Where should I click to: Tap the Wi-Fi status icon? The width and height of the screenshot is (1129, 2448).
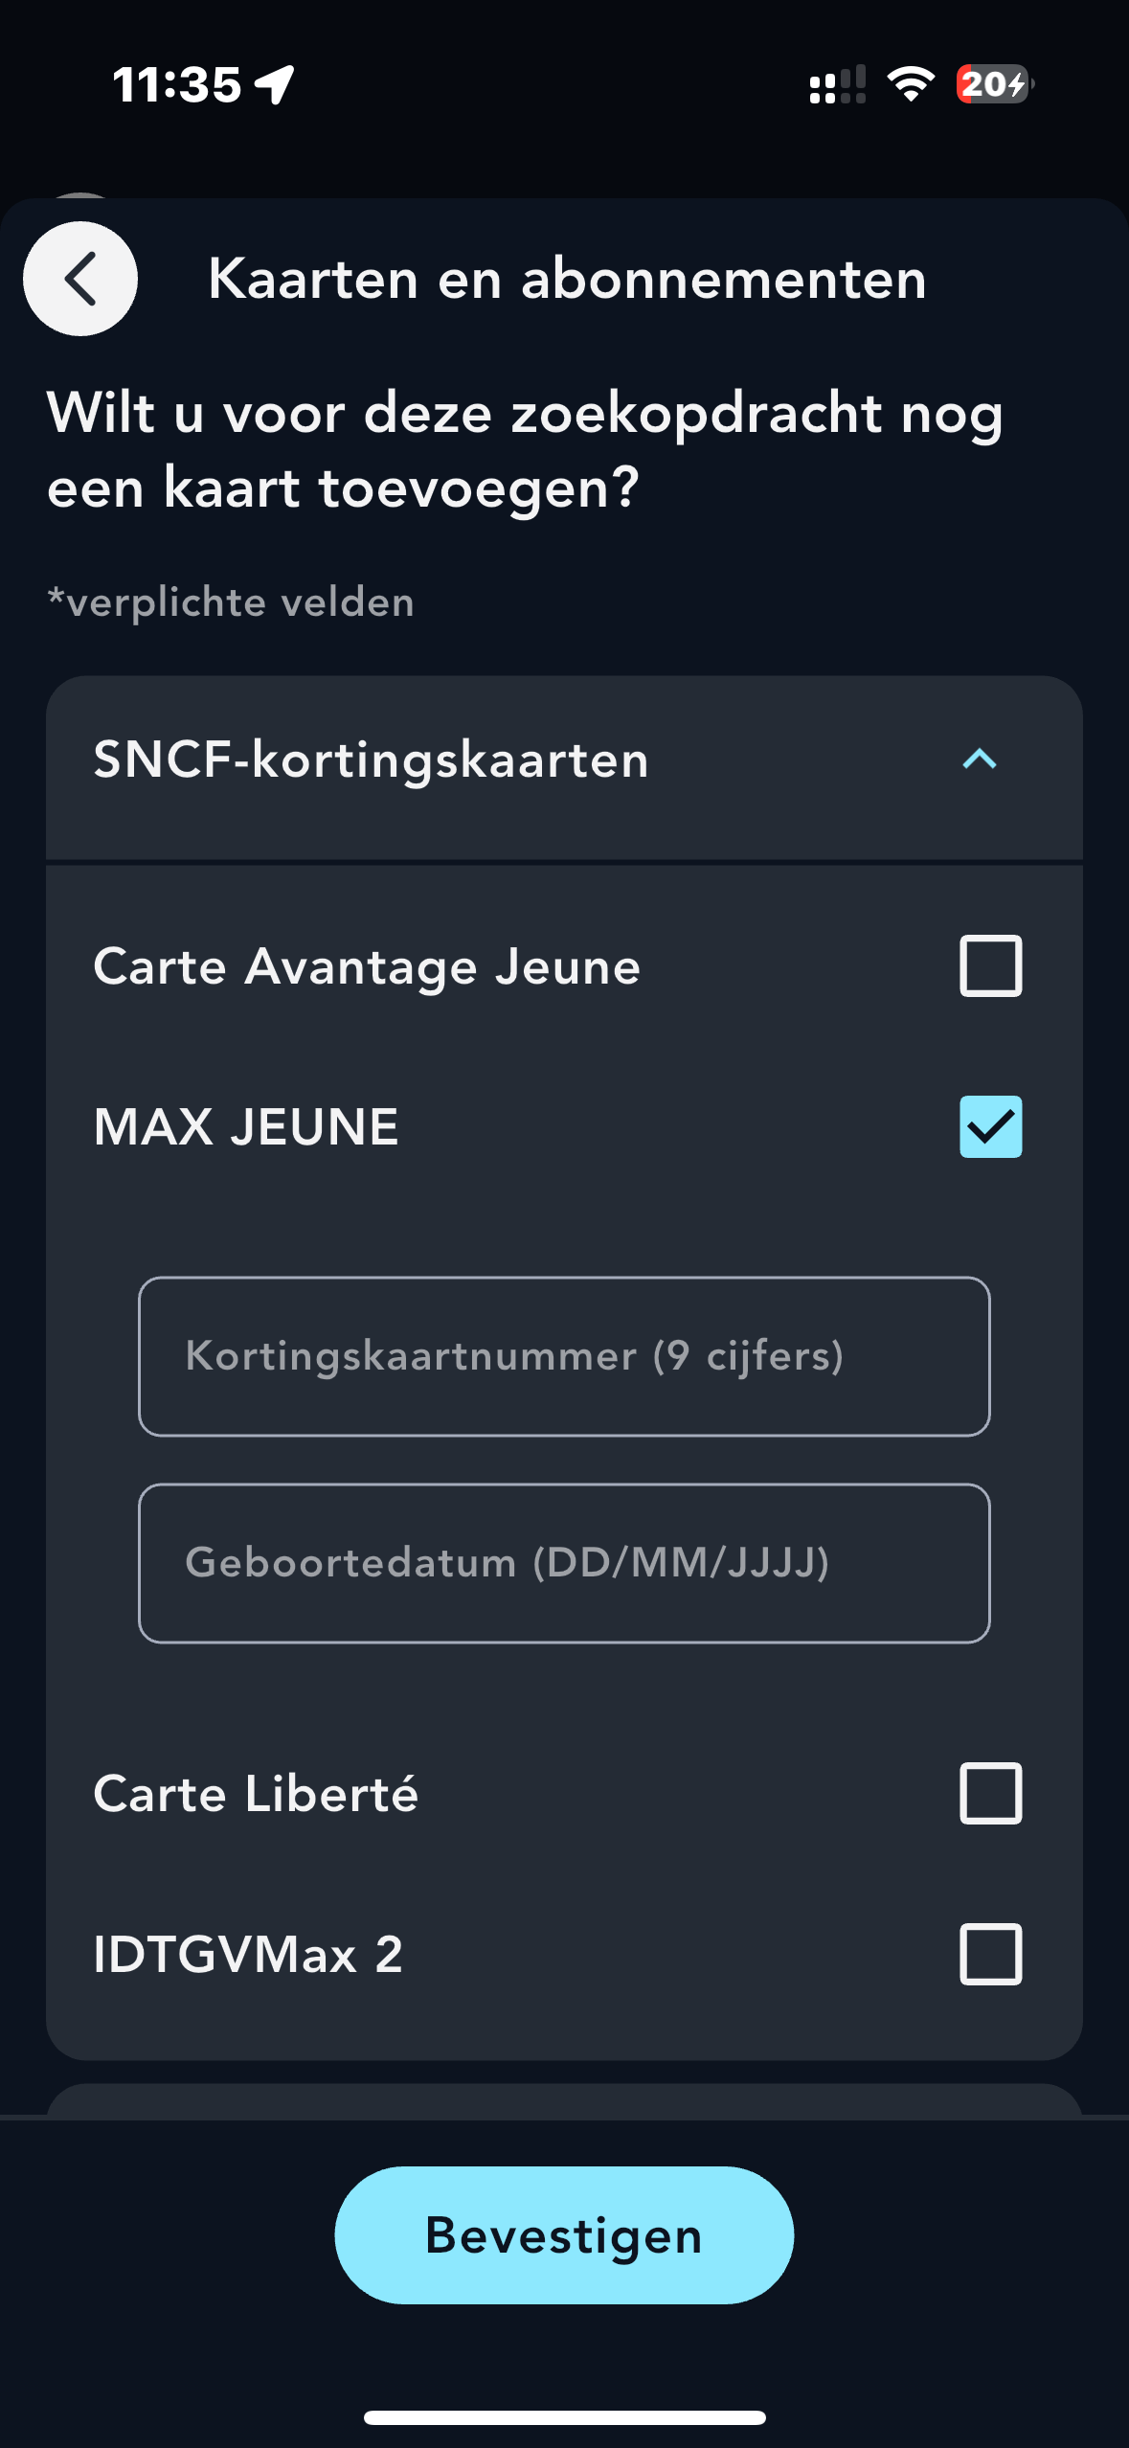click(x=911, y=84)
